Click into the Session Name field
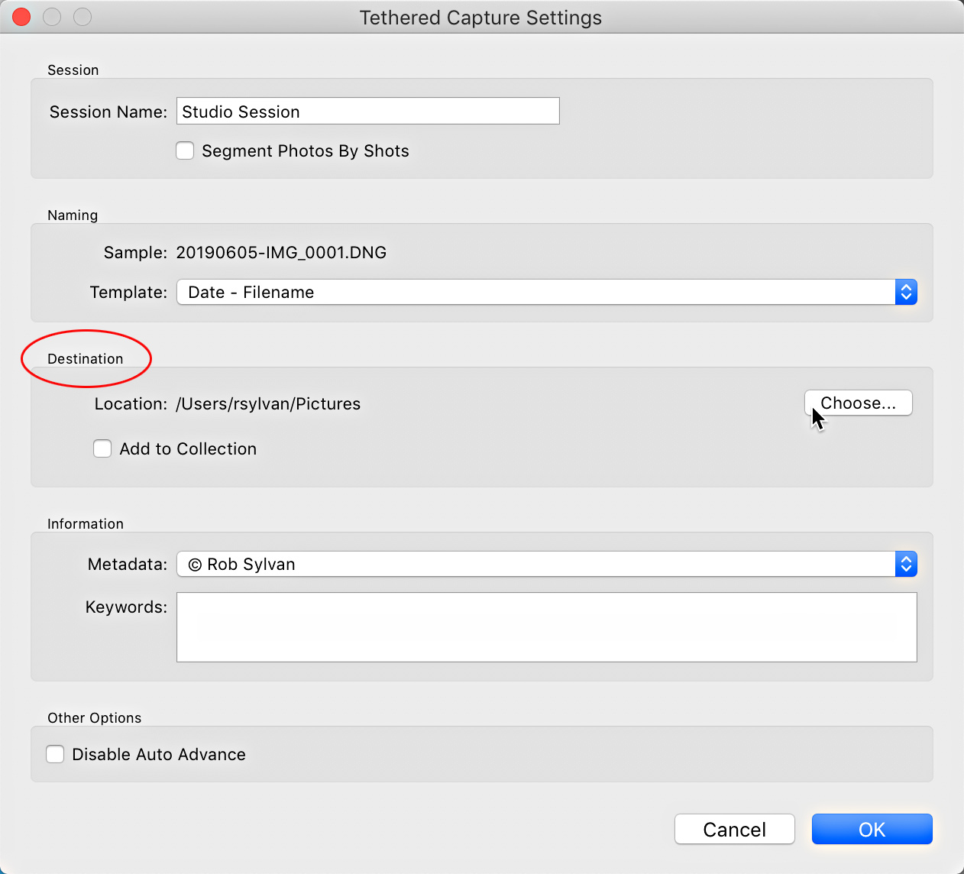The width and height of the screenshot is (964, 874). (x=367, y=111)
